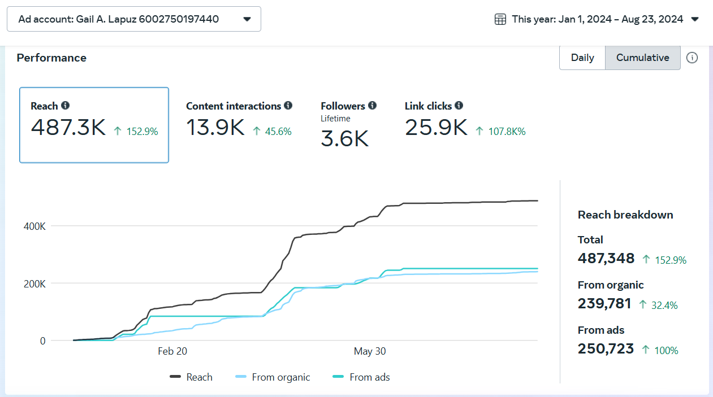Screen dimensions: 713x397
Task: Select the Link clicks metric
Action: tap(465, 119)
